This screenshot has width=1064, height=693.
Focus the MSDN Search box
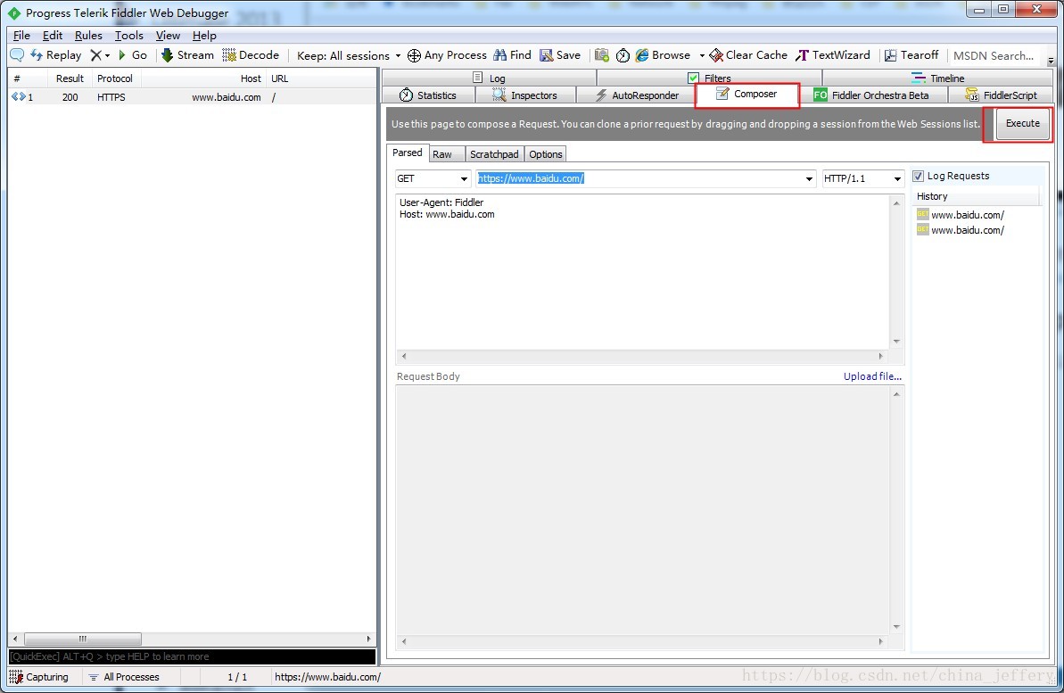[996, 55]
